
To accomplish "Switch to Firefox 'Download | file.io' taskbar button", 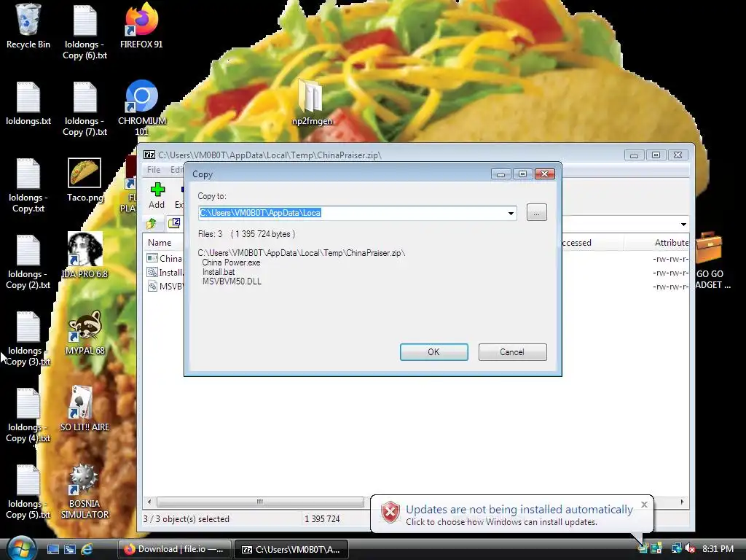I will click(x=174, y=549).
